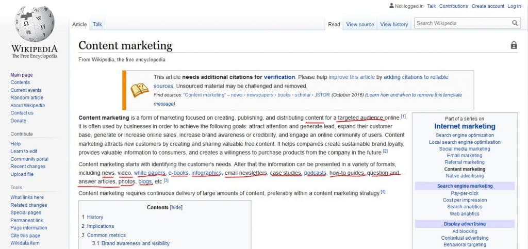This screenshot has height=249, width=528.
Task: Click the improve this article link
Action: point(351,77)
